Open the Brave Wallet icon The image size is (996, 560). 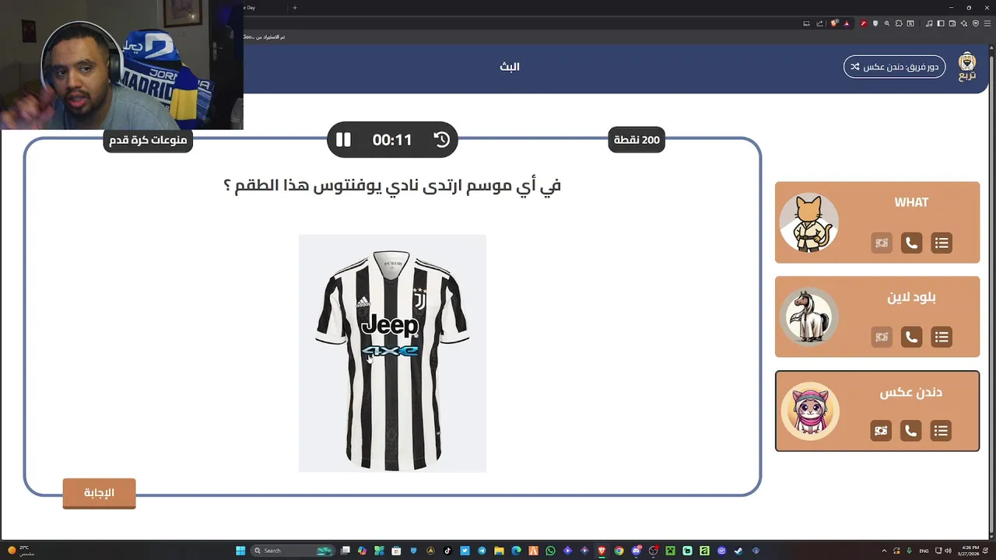(x=952, y=23)
